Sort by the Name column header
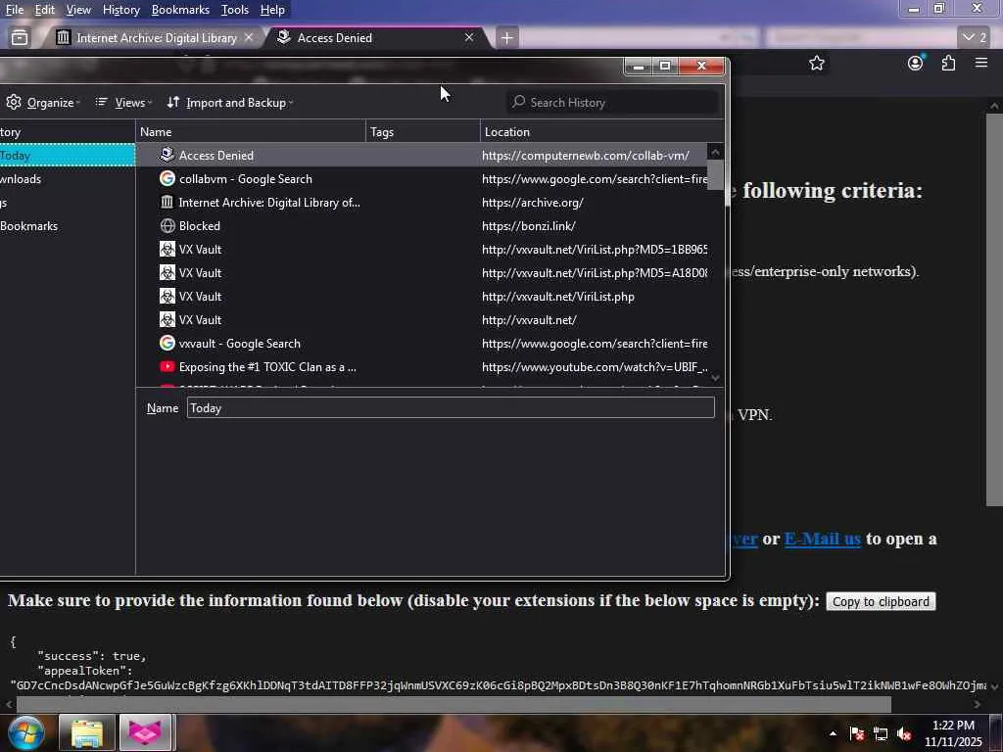This screenshot has width=1003, height=752. pyautogui.click(x=250, y=132)
